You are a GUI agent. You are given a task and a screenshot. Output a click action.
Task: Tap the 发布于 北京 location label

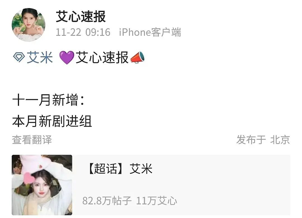click(263, 140)
